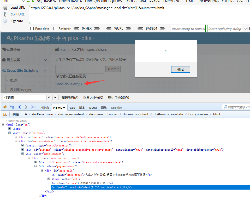Expand the form method get node
250x199 pixels.
pos(49,179)
